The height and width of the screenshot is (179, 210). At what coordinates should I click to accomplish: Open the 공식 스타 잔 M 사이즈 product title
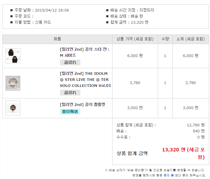85,52
